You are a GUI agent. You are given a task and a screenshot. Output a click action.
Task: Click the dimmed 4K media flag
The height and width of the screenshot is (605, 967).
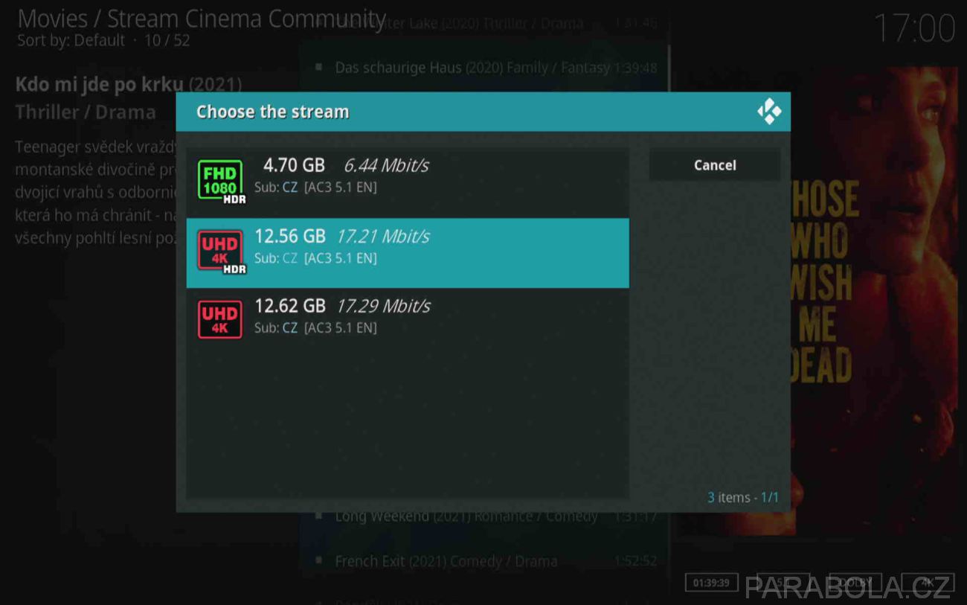coord(927,583)
